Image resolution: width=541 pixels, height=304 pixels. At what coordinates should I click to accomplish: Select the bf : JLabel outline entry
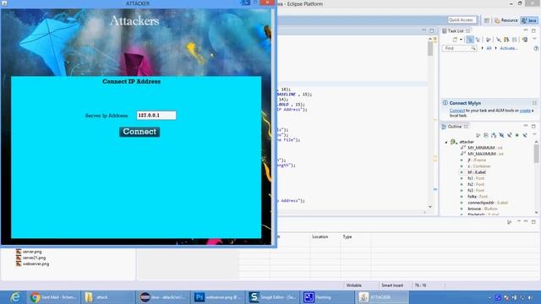coord(477,172)
